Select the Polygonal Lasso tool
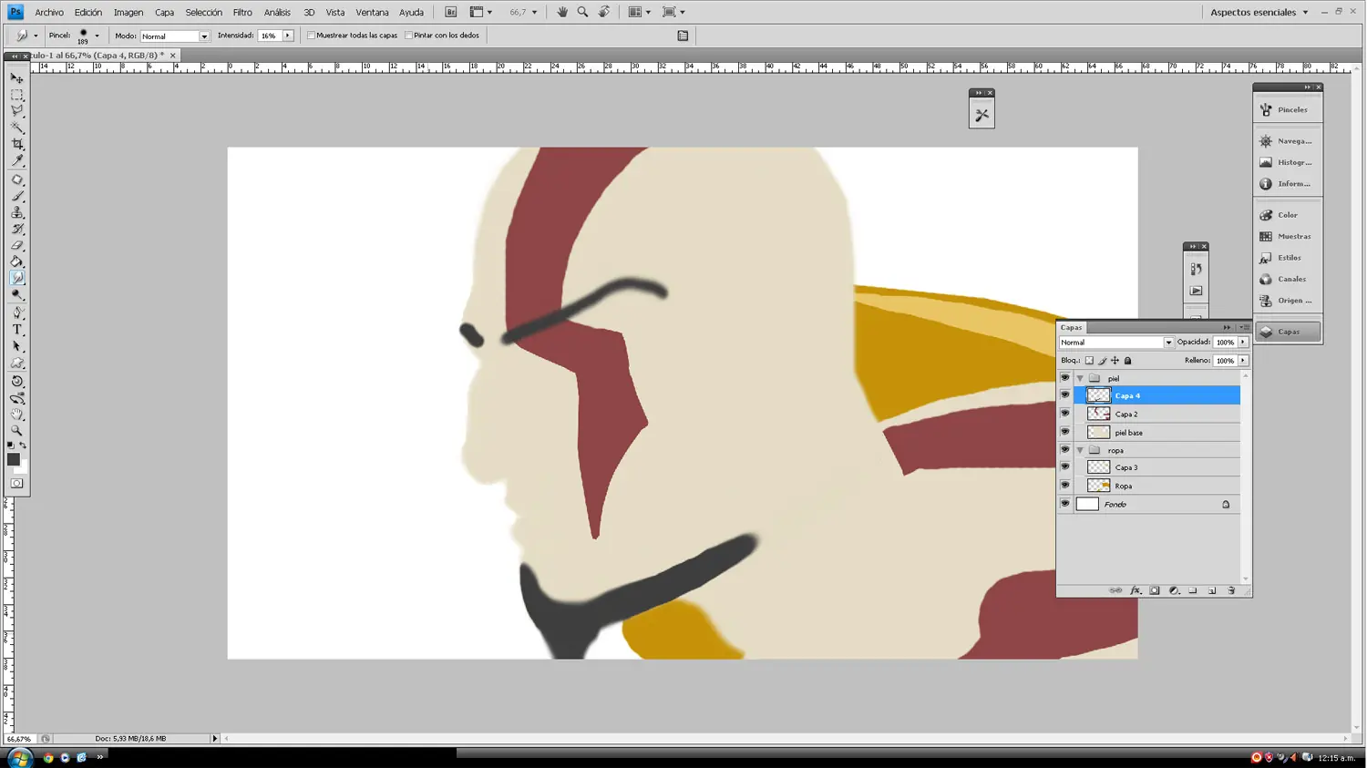This screenshot has width=1367, height=768. 16,111
